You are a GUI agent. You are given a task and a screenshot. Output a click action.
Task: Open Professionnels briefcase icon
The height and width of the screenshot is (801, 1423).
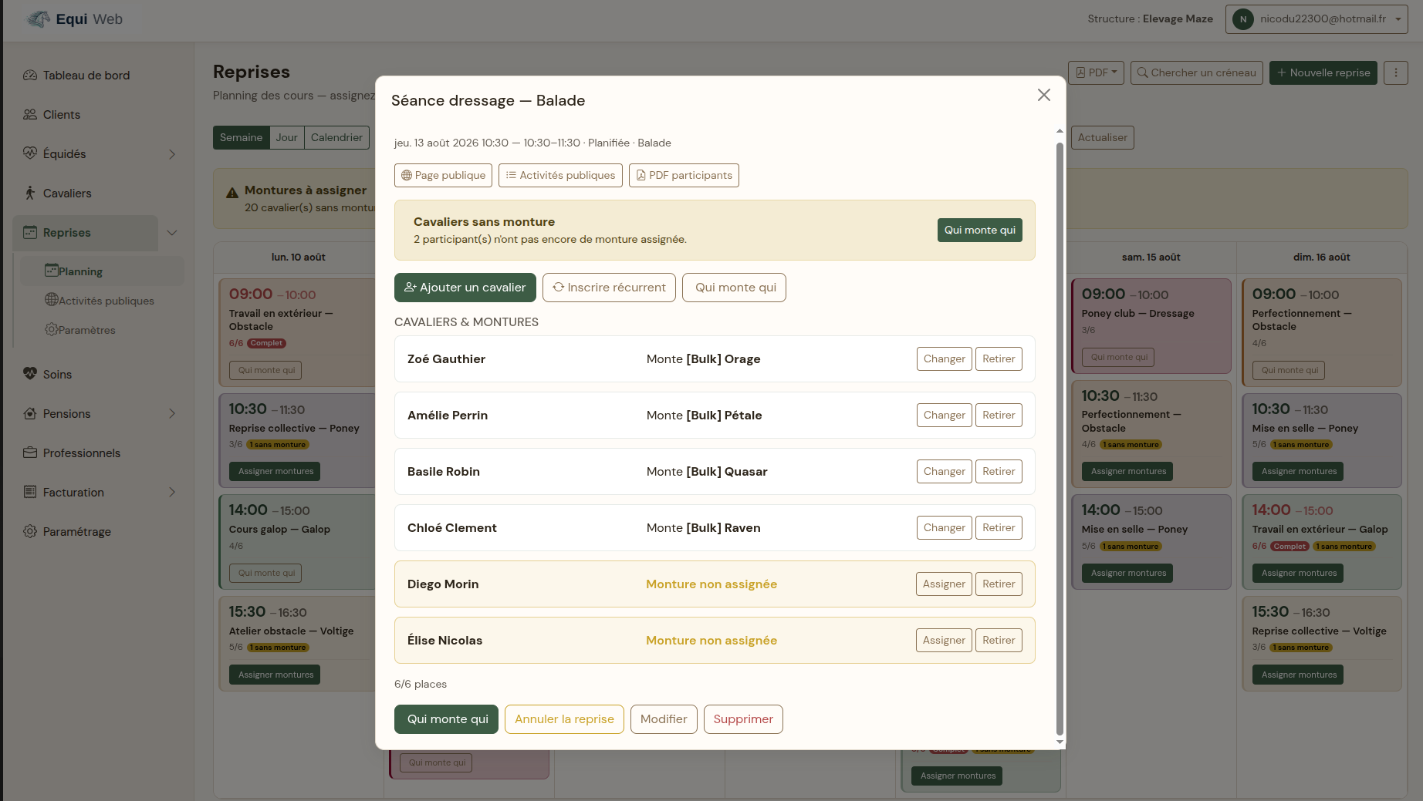click(30, 453)
